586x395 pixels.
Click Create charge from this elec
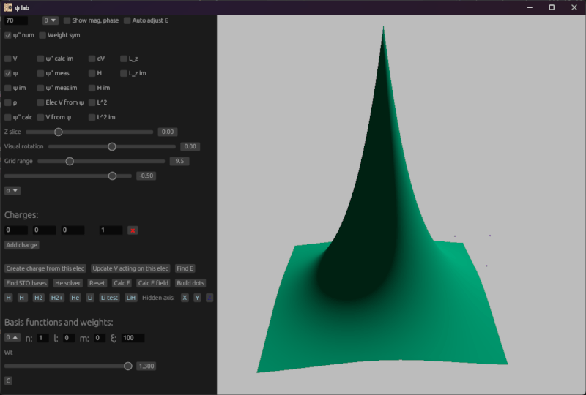tap(45, 268)
